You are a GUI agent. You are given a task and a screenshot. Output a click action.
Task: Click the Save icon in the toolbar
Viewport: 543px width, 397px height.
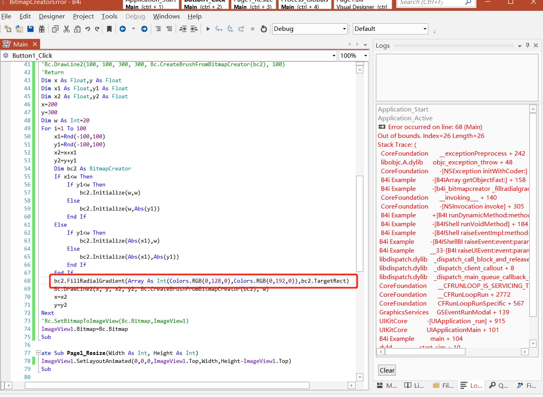pos(30,29)
